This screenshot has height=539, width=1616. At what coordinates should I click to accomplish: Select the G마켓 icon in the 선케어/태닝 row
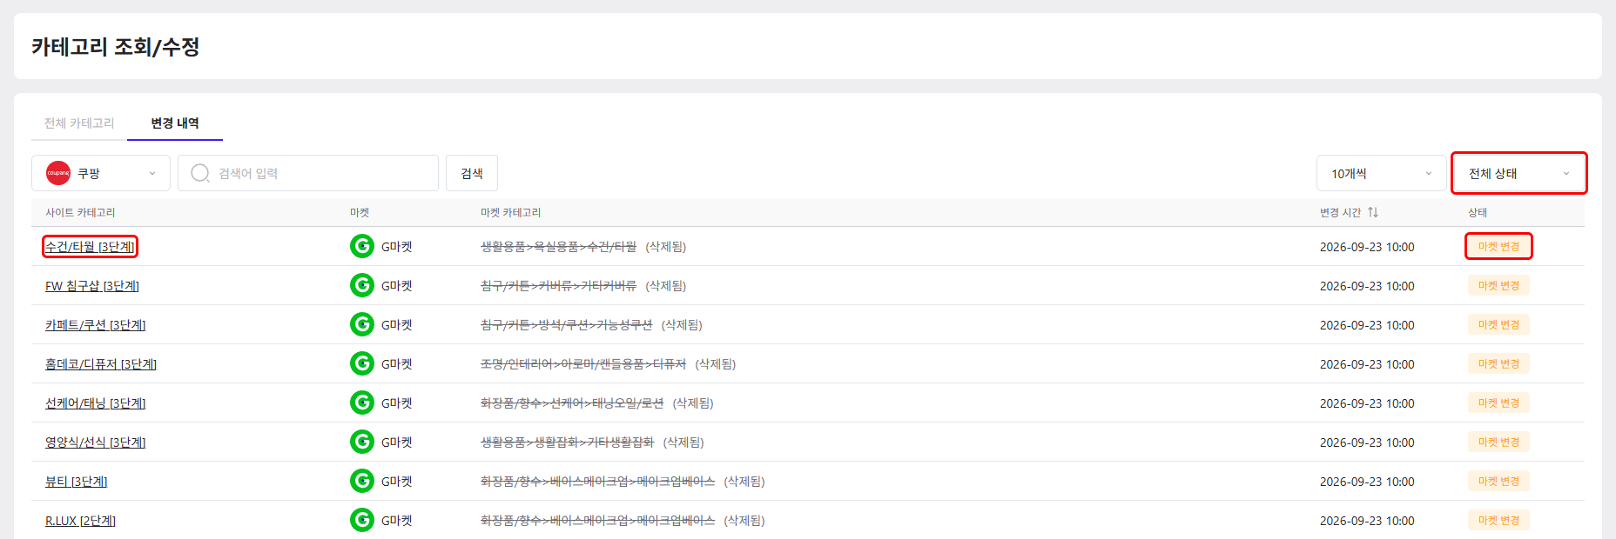(x=362, y=403)
